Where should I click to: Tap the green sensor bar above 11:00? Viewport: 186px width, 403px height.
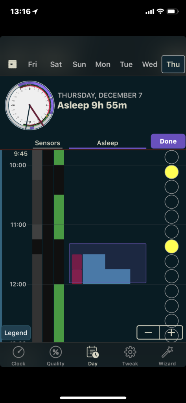coord(59,217)
